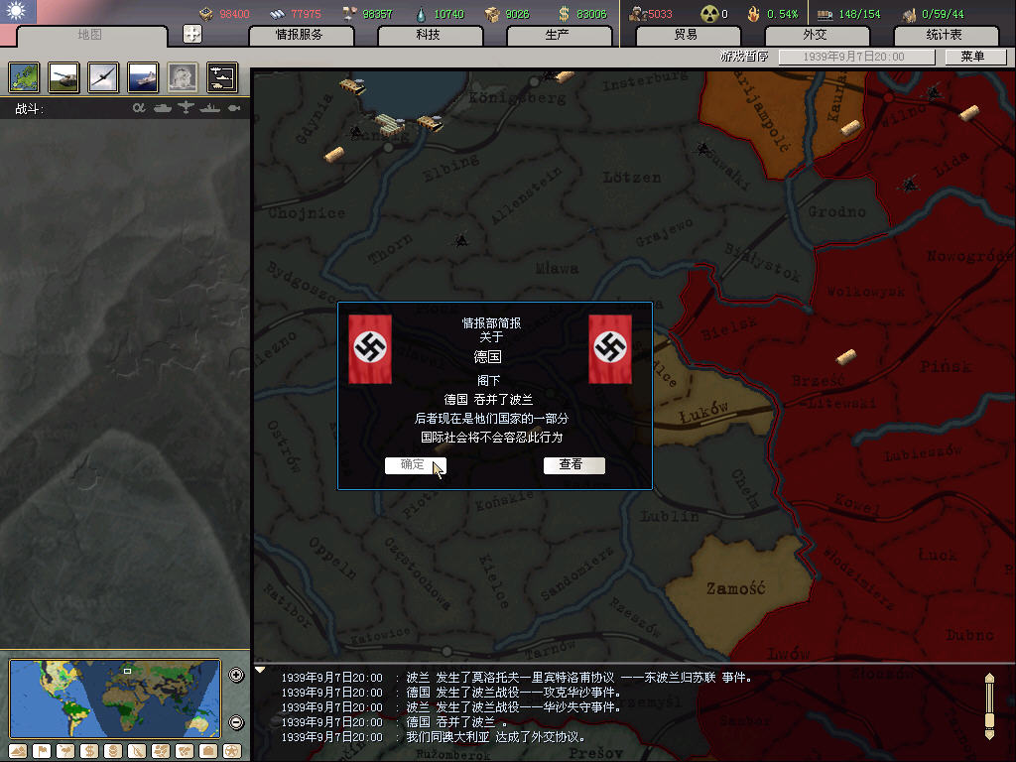1016x762 pixels.
Task: Select log entry 我们同澳大利亚 达成了外交协议
Action: (434, 737)
